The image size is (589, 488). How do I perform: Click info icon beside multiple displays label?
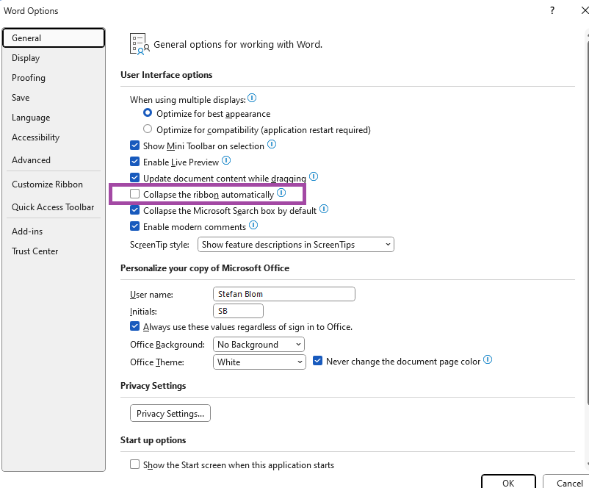(252, 98)
